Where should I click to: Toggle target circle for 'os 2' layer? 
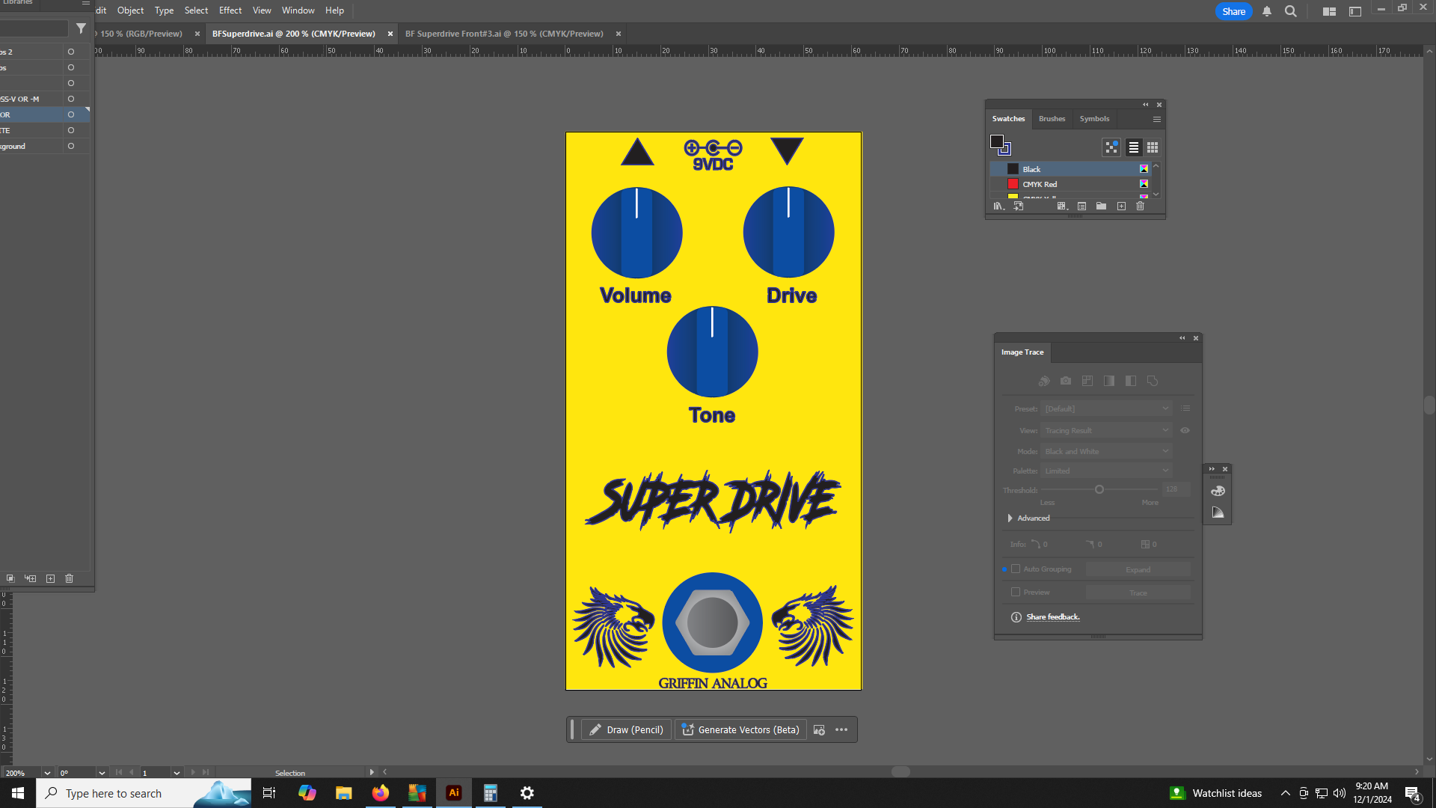[71, 52]
